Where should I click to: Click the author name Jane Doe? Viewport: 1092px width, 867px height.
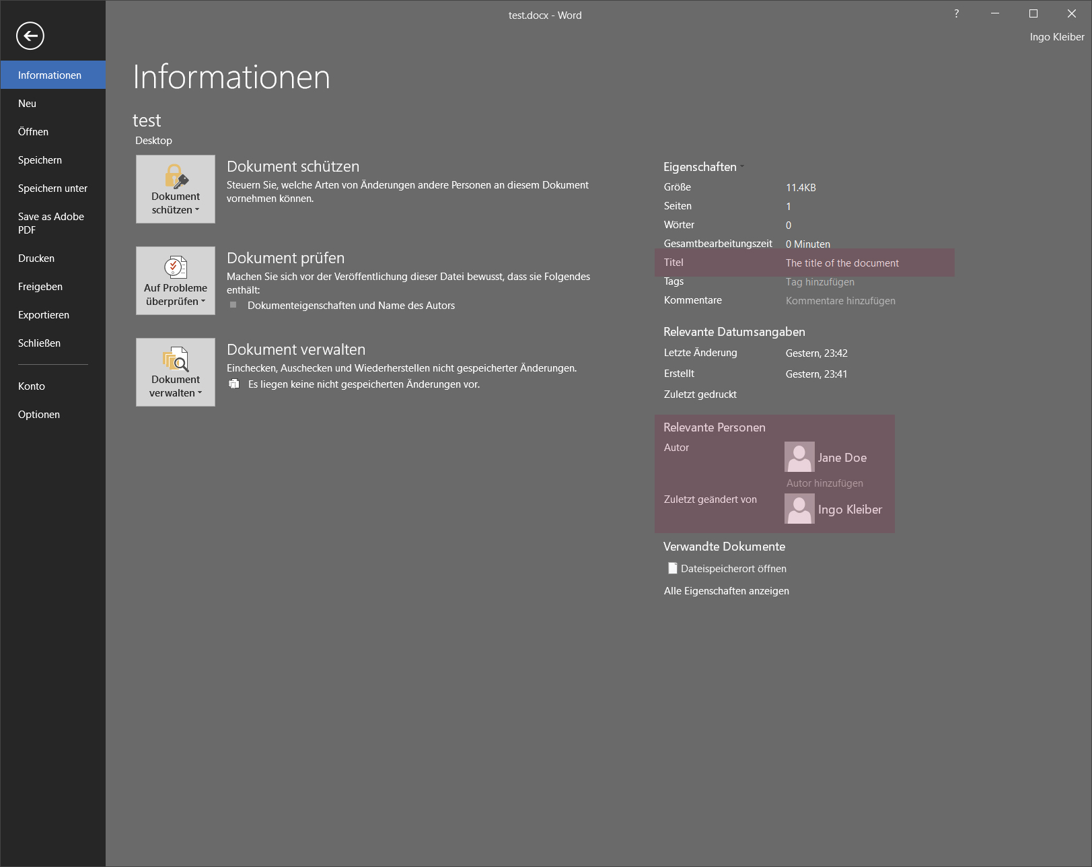point(842,457)
